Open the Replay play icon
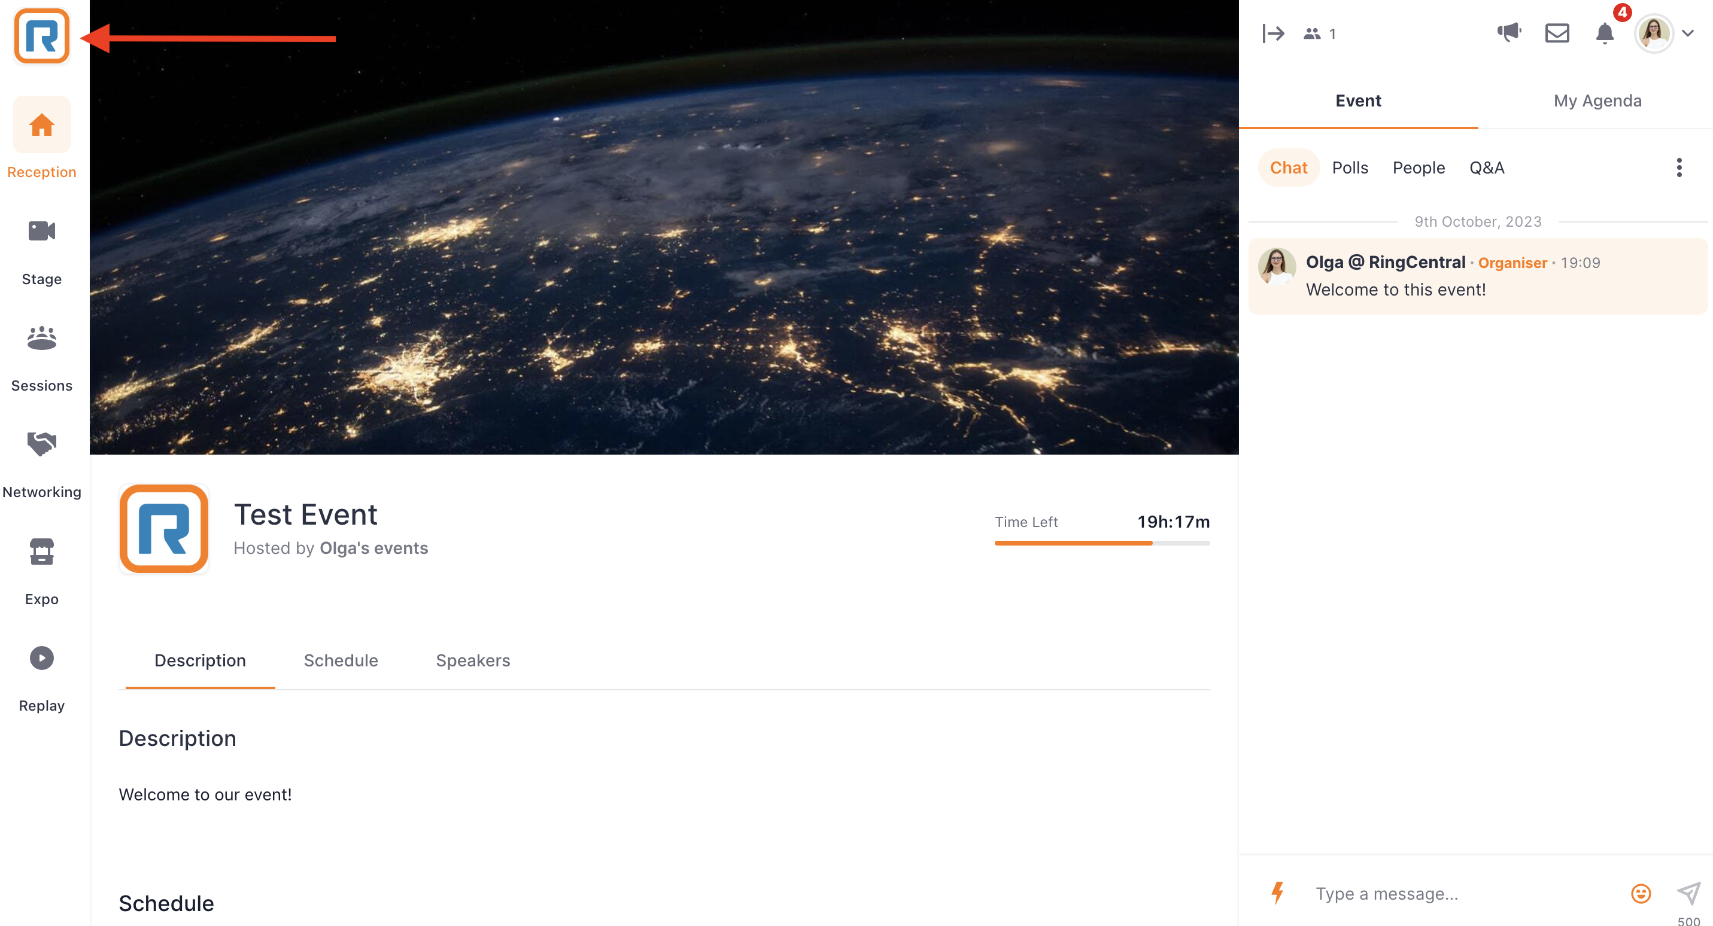Screen dimensions: 1713x926 [x=42, y=658]
